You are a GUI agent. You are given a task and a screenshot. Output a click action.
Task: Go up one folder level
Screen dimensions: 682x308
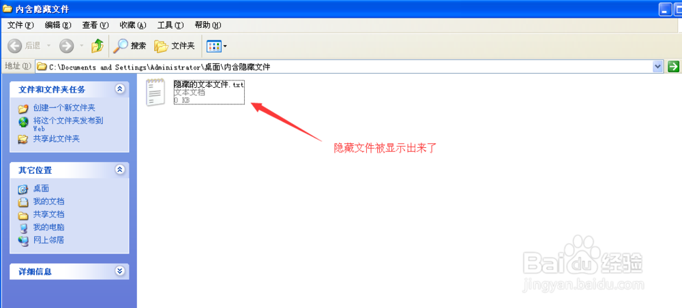97,46
